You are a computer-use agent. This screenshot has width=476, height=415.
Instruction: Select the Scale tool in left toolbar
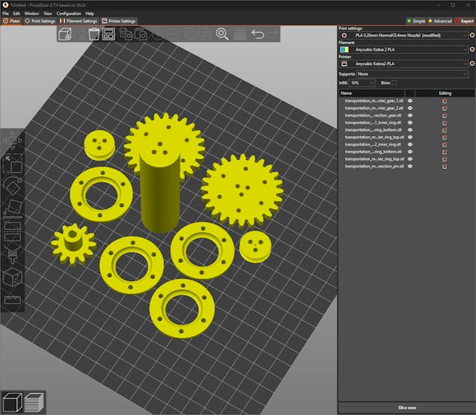click(13, 164)
